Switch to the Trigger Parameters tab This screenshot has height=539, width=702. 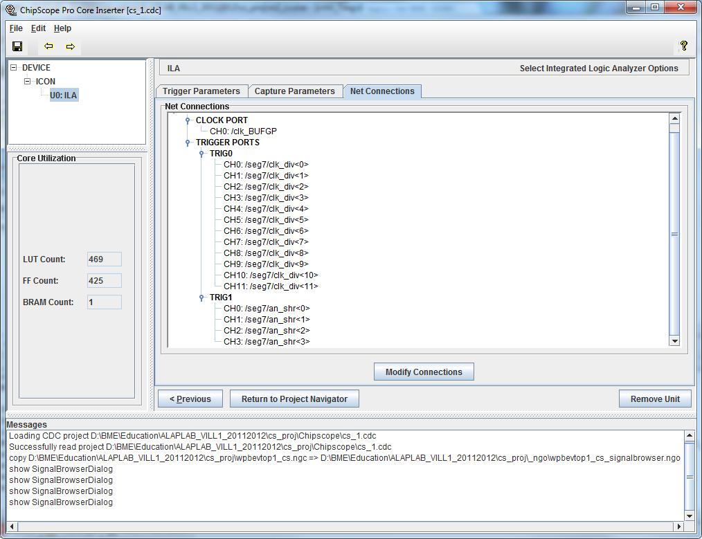(x=201, y=91)
